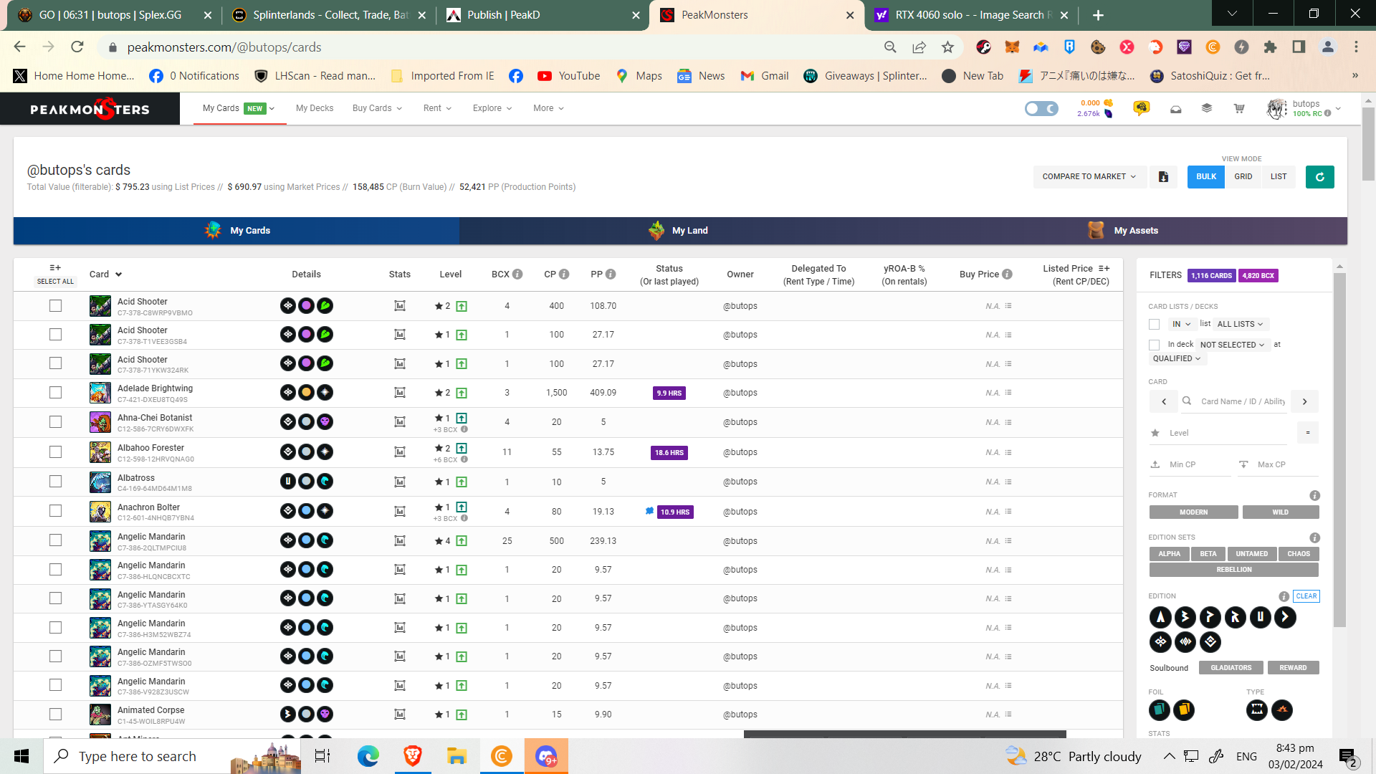This screenshot has width=1376, height=774.
Task: Click CLEAR next to Edition filter
Action: [x=1306, y=596]
